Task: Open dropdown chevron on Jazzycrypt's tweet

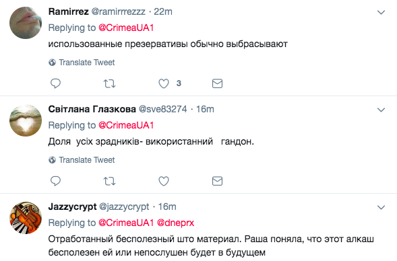Action: point(381,207)
